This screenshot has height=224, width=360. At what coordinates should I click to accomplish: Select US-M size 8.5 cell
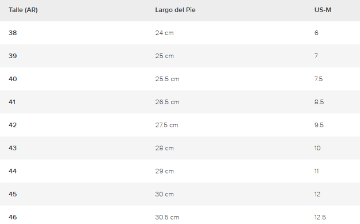(319, 102)
